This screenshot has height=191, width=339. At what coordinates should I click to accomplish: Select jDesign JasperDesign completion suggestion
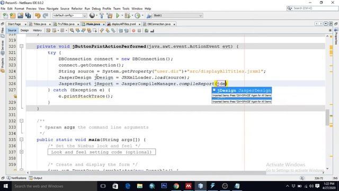[242, 91]
